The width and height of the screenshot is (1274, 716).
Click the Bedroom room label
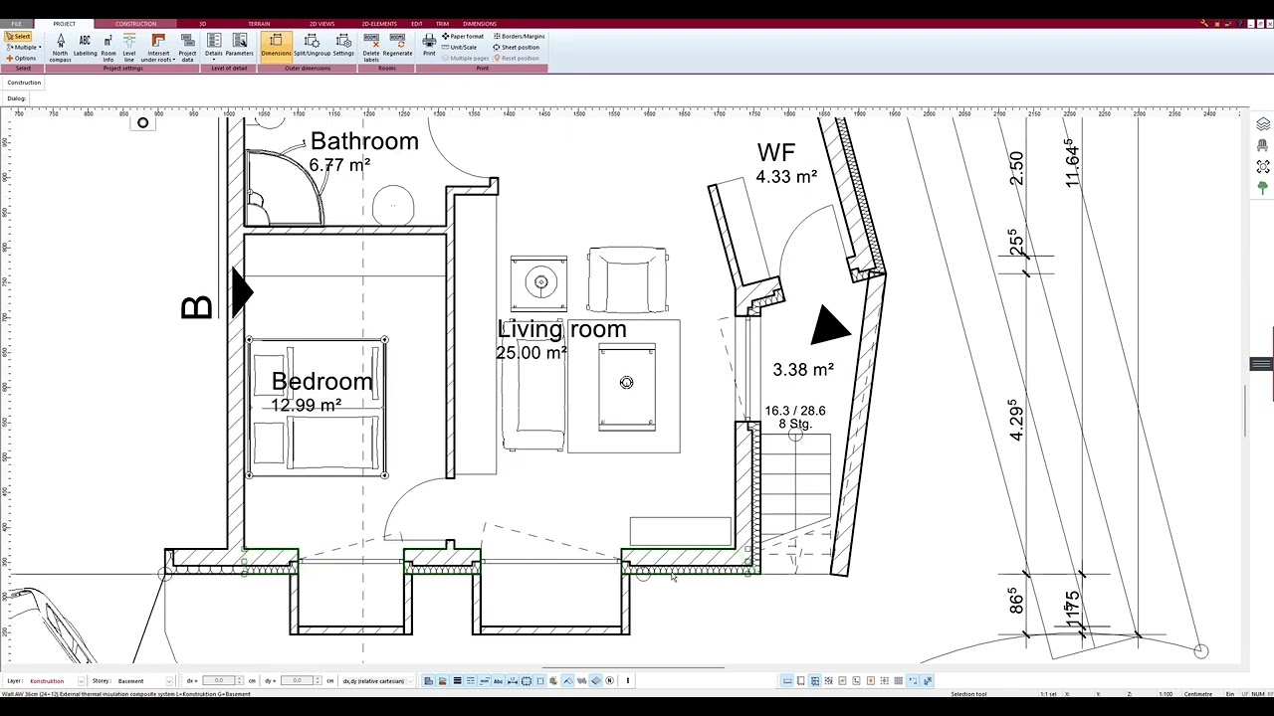pos(321,382)
